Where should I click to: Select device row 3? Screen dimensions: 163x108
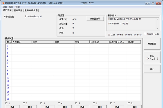pos(73,53)
